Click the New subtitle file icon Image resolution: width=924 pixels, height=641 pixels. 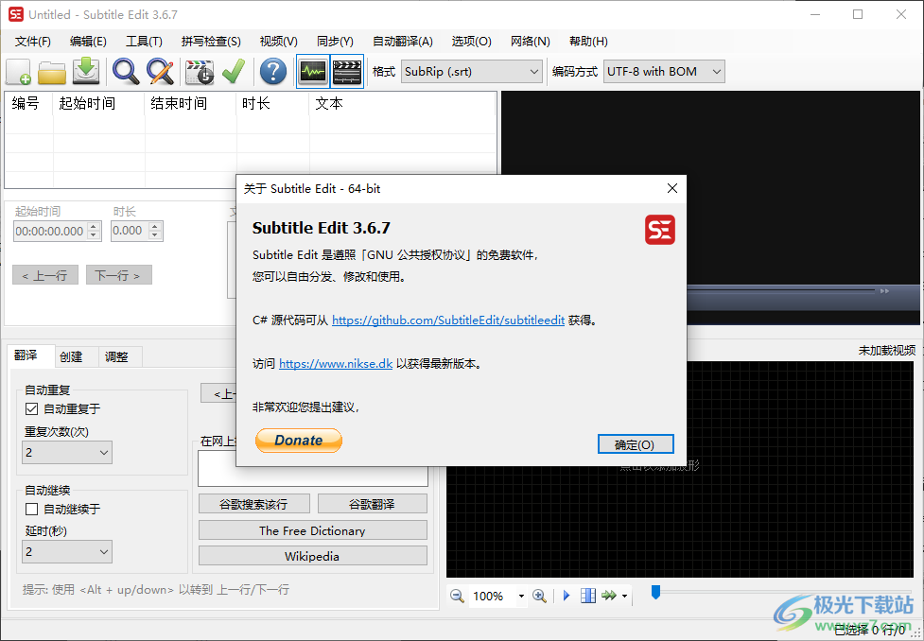[x=18, y=72]
